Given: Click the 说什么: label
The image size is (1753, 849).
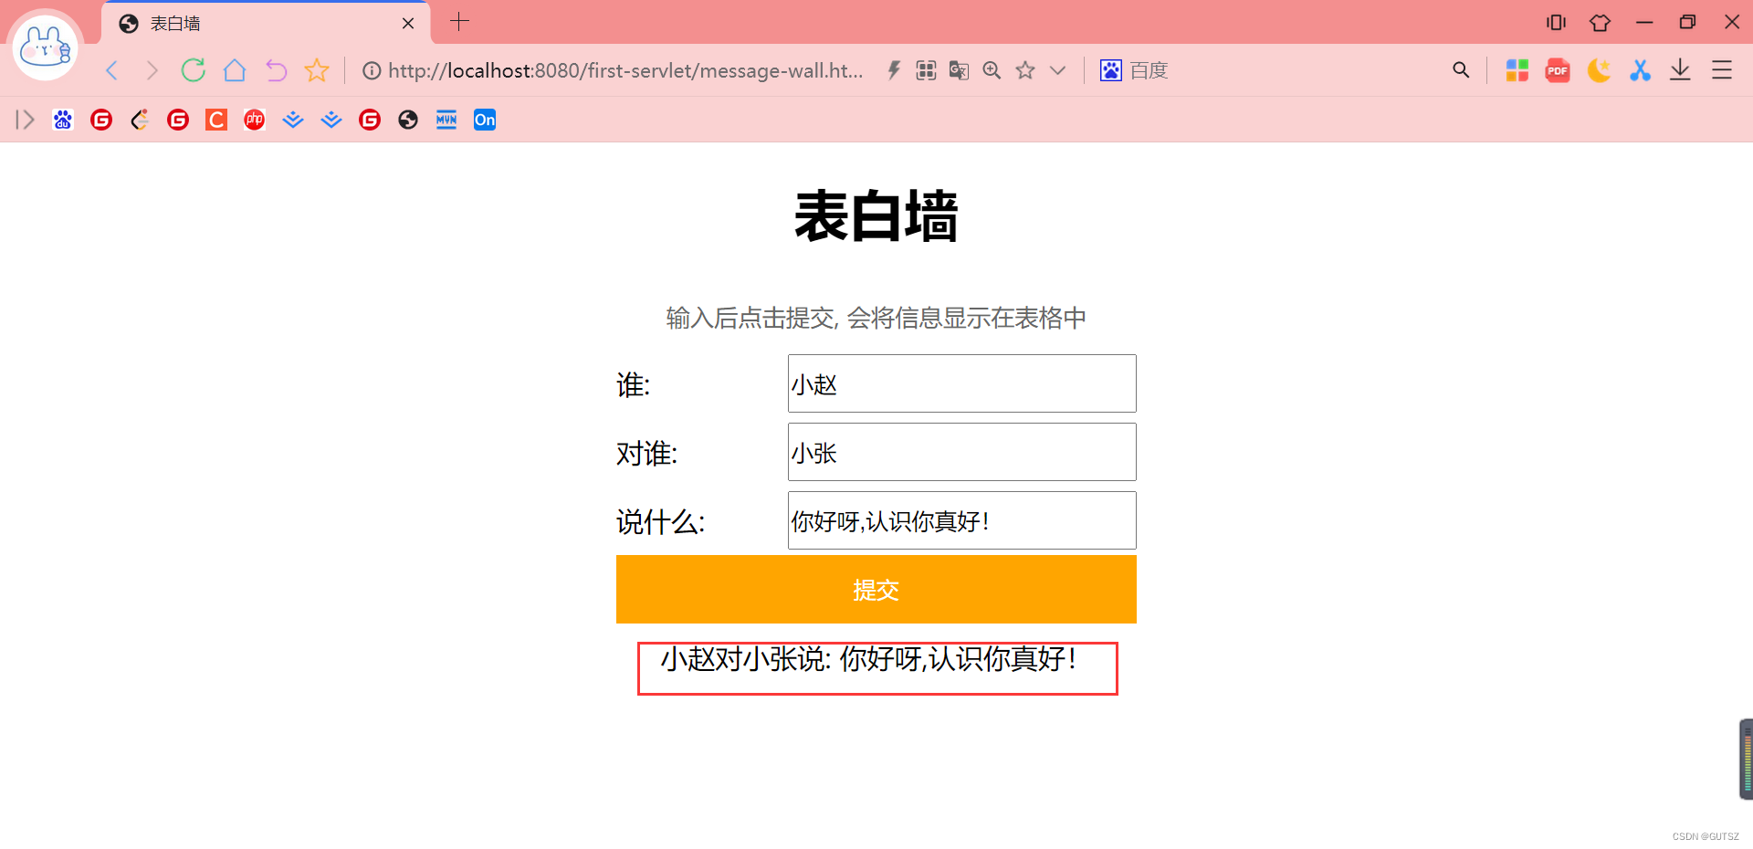Looking at the screenshot, I should coord(661,522).
